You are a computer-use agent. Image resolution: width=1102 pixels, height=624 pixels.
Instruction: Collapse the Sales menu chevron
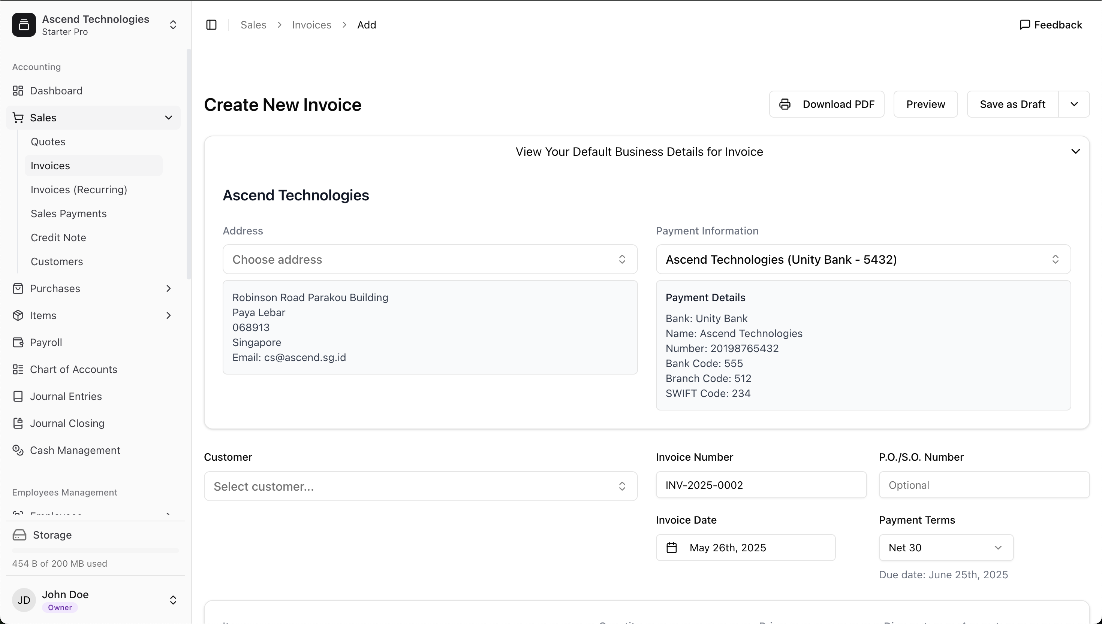coord(169,118)
